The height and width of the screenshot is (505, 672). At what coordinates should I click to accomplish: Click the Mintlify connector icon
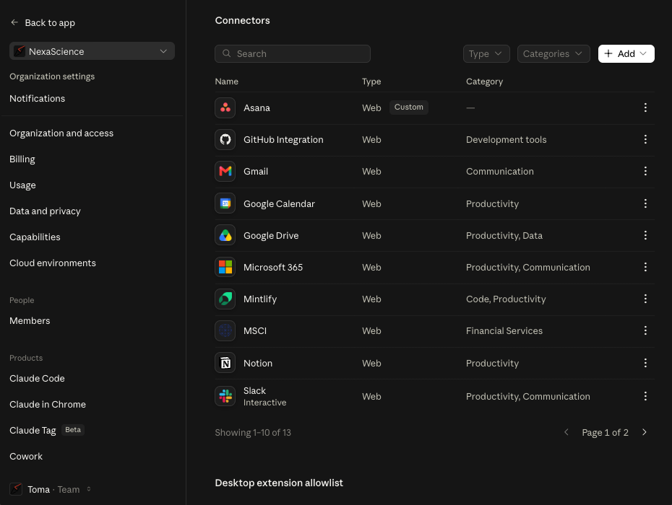pos(225,299)
